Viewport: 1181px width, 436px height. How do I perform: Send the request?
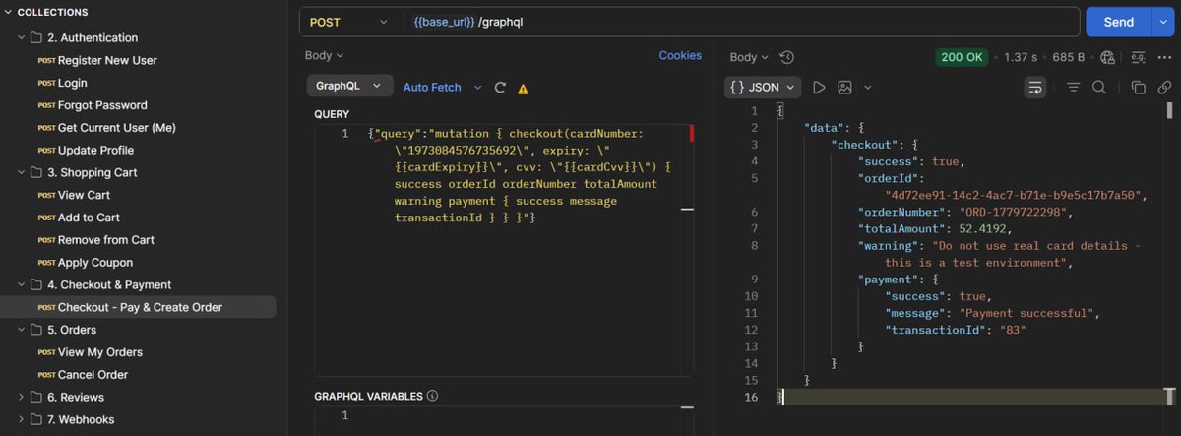click(x=1118, y=22)
